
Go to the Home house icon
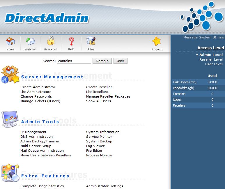10,41
